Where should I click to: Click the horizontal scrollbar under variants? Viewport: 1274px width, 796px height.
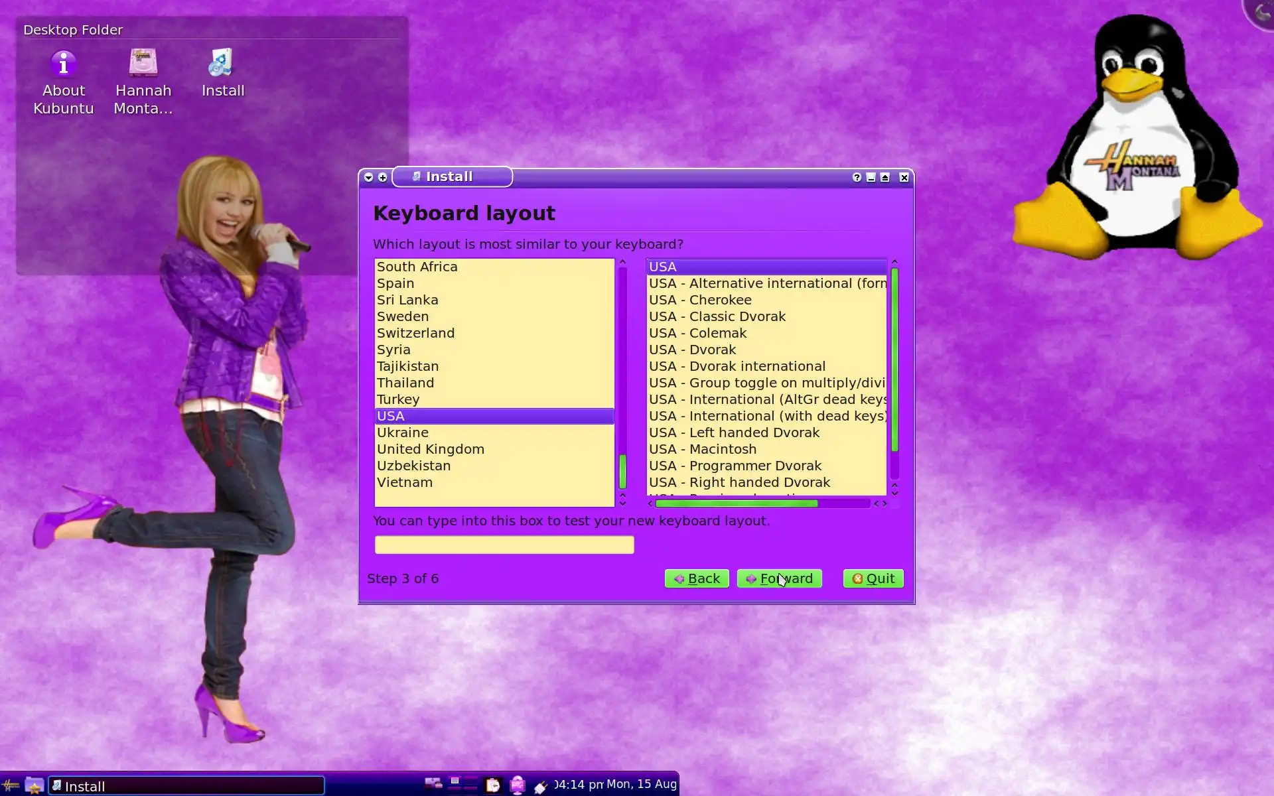pos(737,503)
